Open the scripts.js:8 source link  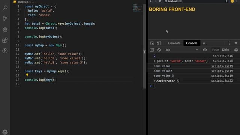click(223, 61)
